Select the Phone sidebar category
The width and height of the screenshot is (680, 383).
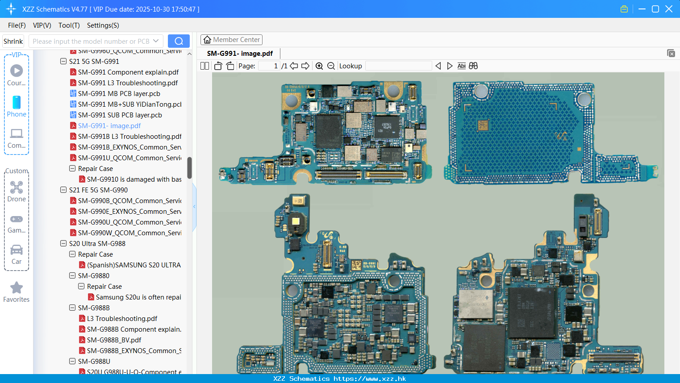(17, 106)
